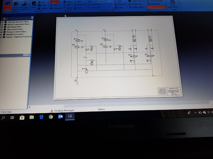Pick Drawing Color option
Image resolution: width=213 pixels, height=159 pixels.
point(78,8)
